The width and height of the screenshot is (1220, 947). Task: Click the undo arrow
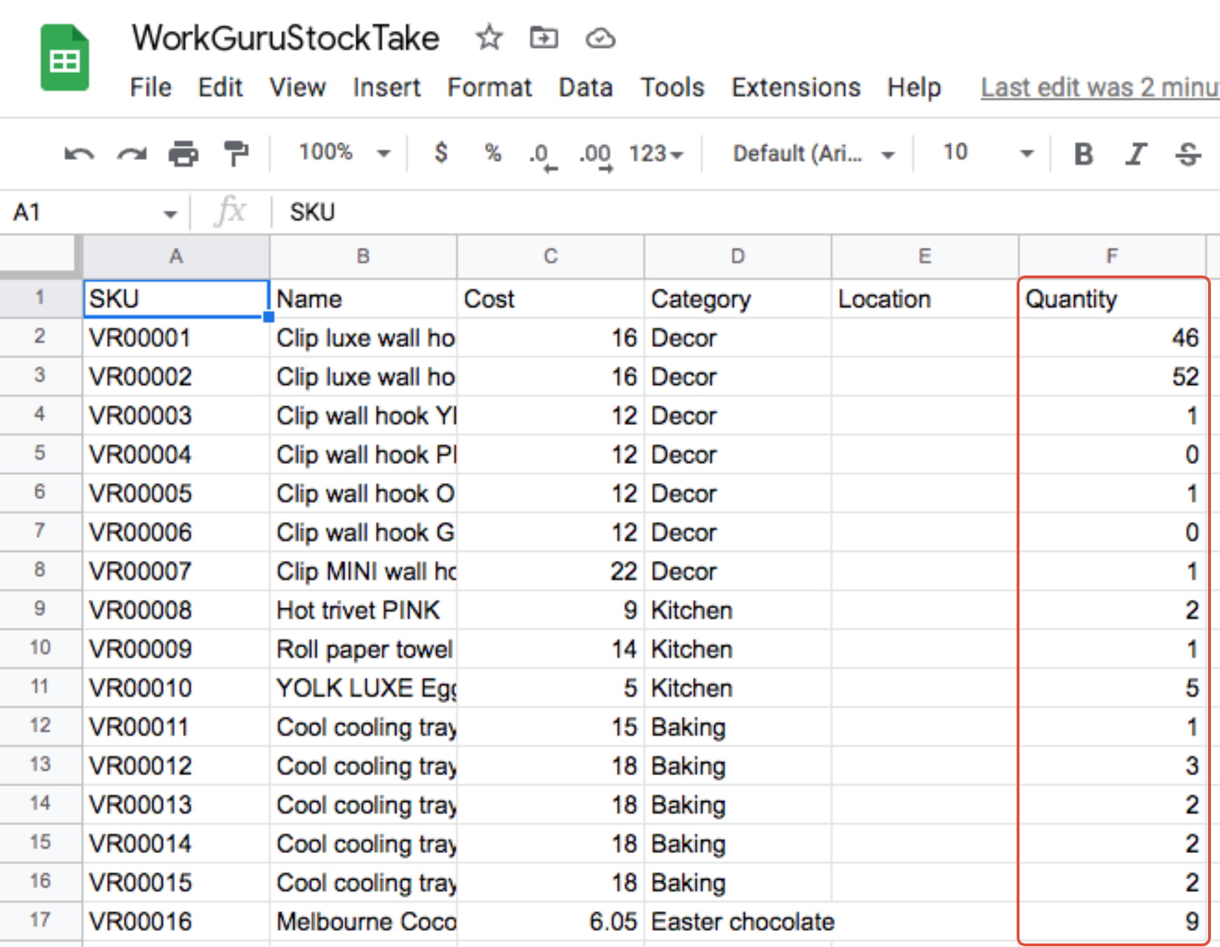(x=79, y=154)
